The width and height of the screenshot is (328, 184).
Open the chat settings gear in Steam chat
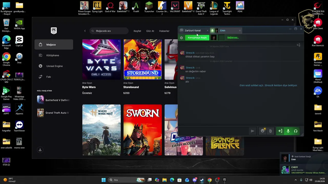[x=181, y=38]
